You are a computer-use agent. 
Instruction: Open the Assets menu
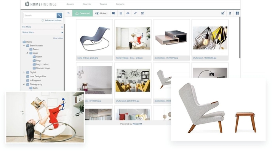(70, 4)
